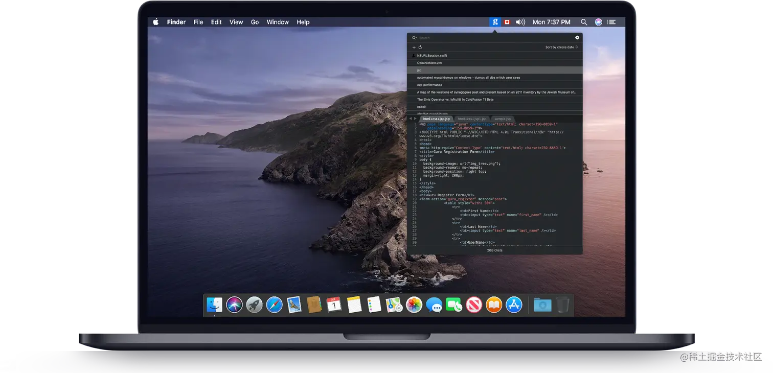Open the settings gear in gist panel
Viewport: 773px width, 373px height.
pos(577,37)
